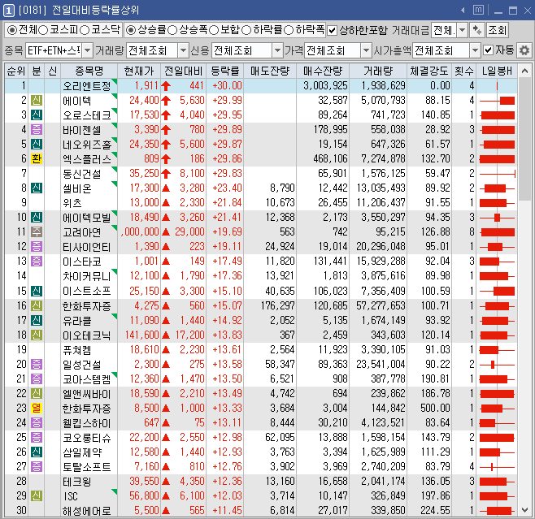Open the 종목 ETF+ETN dropdown
The width and height of the screenshot is (535, 519).
(87, 50)
